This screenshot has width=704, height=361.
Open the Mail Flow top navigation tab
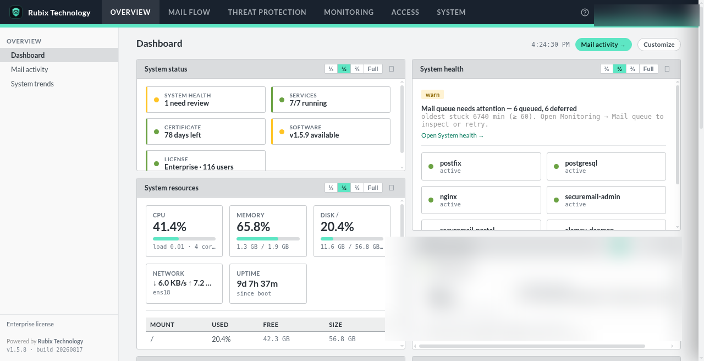[189, 12]
